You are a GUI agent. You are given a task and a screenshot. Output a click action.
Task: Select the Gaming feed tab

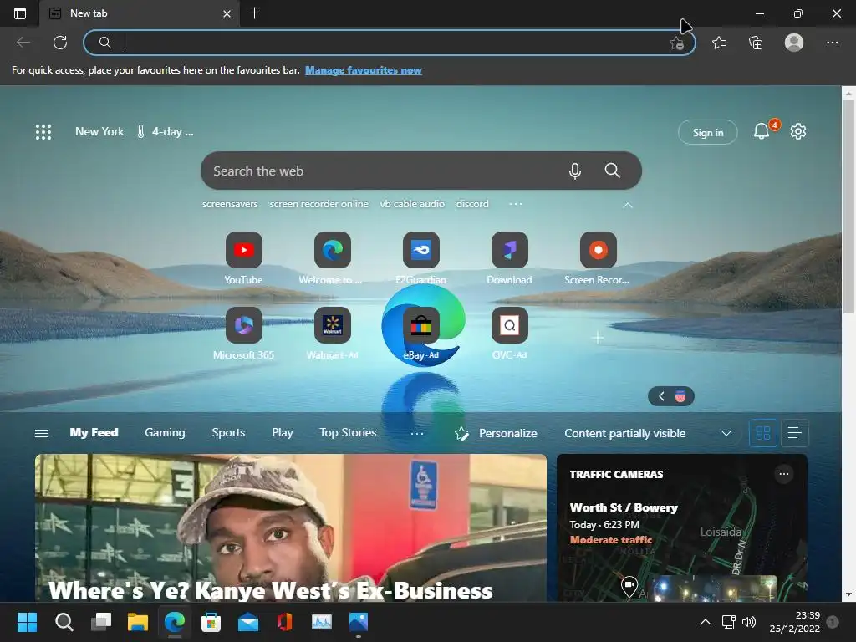point(165,432)
